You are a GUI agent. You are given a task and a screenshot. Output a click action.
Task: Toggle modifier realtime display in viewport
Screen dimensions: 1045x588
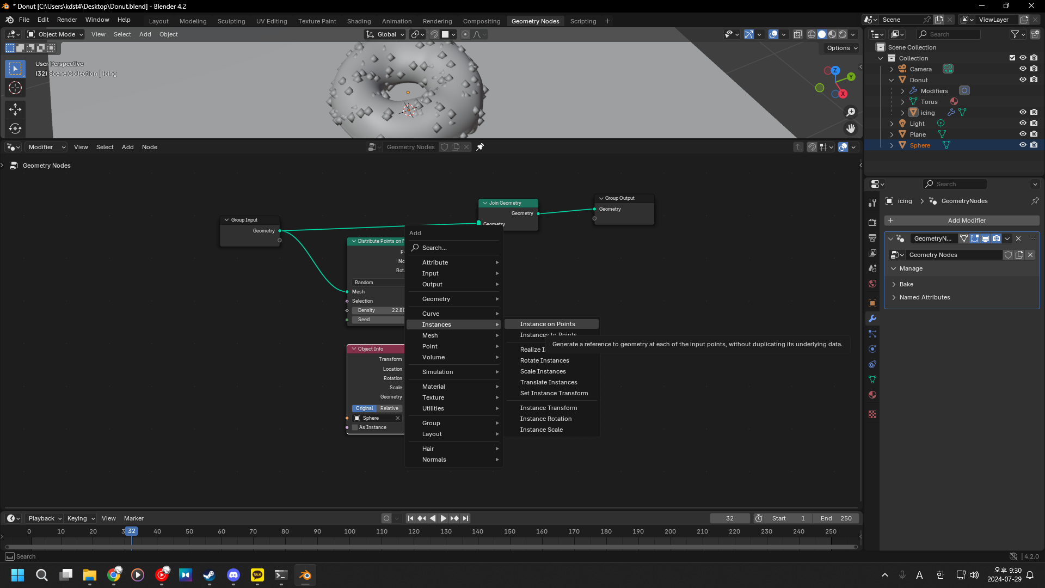click(x=985, y=238)
